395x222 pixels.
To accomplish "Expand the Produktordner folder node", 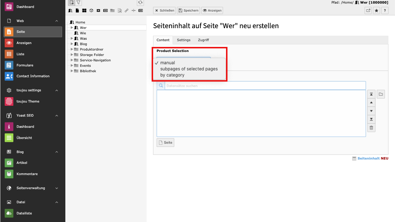I will click(72, 49).
